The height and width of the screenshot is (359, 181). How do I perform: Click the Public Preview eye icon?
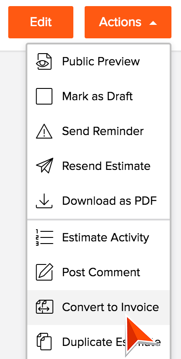click(44, 61)
